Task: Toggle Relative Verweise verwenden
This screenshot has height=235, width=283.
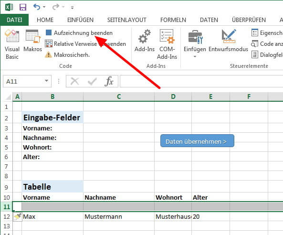Action: [85, 44]
